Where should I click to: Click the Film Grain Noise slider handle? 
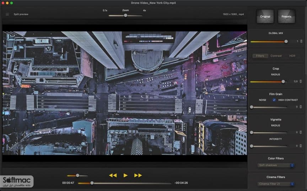coord(252,107)
